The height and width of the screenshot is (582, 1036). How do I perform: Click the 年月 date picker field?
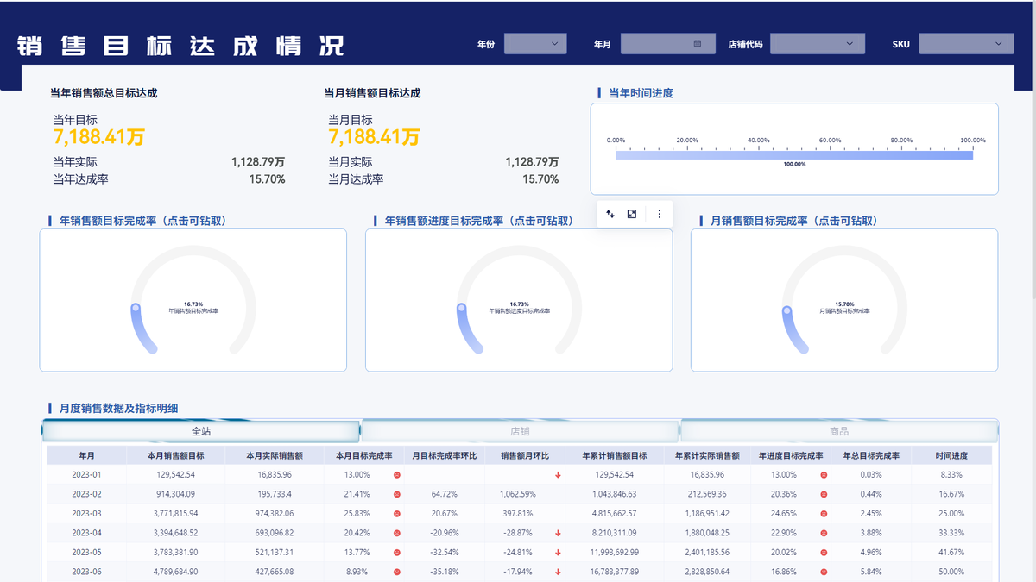[x=668, y=43]
